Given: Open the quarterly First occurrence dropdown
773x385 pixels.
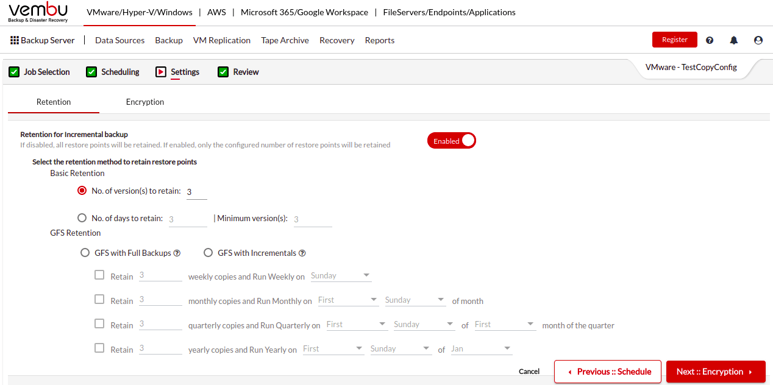Looking at the screenshot, I should (357, 324).
